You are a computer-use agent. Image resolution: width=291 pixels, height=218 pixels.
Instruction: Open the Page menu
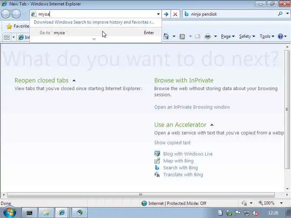pyautogui.click(x=228, y=36)
